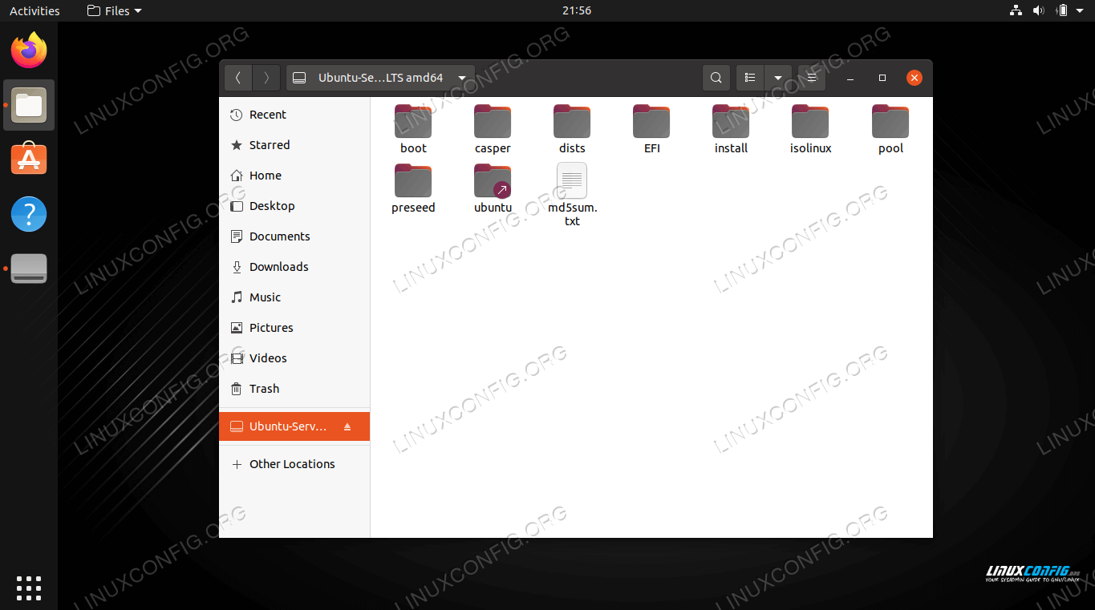The height and width of the screenshot is (610, 1095).
Task: Open the Activities overview
Action: click(x=34, y=10)
